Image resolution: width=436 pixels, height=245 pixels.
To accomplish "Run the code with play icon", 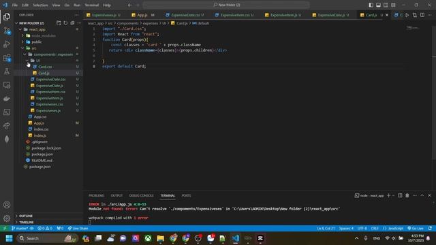I will tap(407, 15).
